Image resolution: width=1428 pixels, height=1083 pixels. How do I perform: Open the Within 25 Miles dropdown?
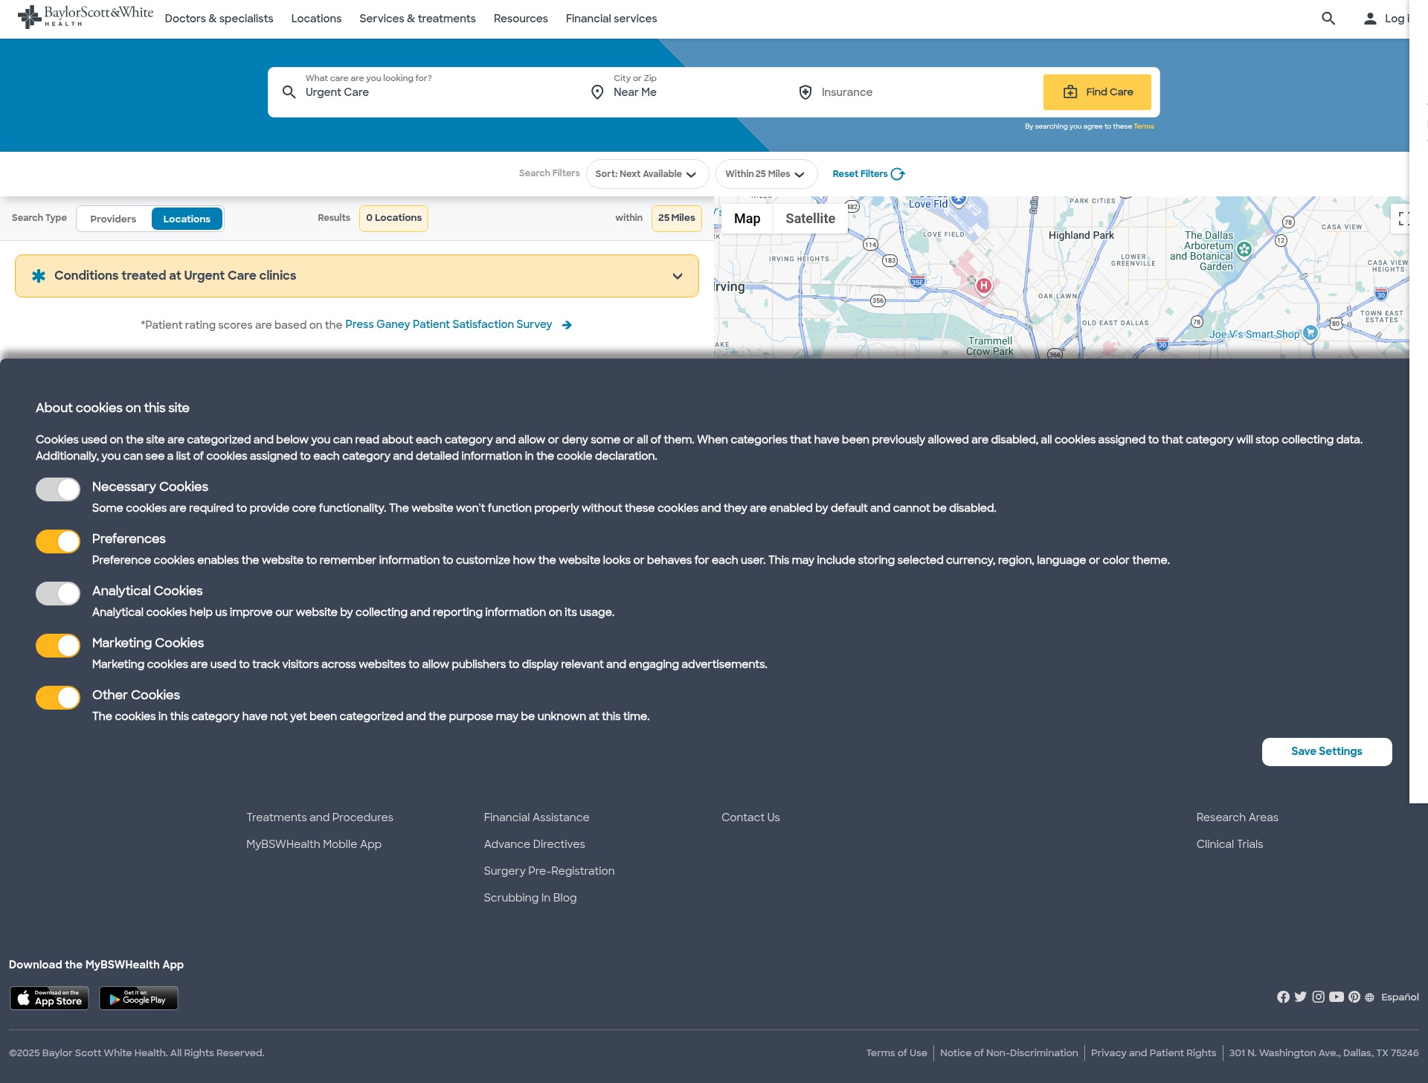pyautogui.click(x=766, y=174)
